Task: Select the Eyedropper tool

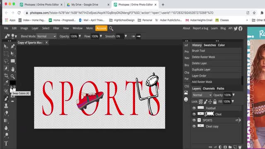Action: point(6,83)
